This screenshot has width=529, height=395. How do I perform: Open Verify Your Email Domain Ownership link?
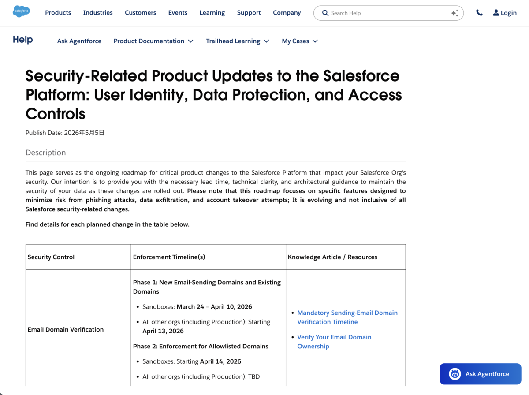point(334,342)
